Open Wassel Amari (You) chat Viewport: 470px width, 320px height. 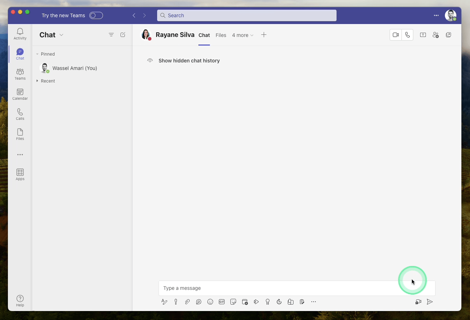coord(75,68)
